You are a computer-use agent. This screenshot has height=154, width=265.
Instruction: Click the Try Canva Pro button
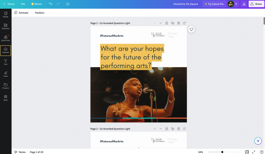coord(214,4)
